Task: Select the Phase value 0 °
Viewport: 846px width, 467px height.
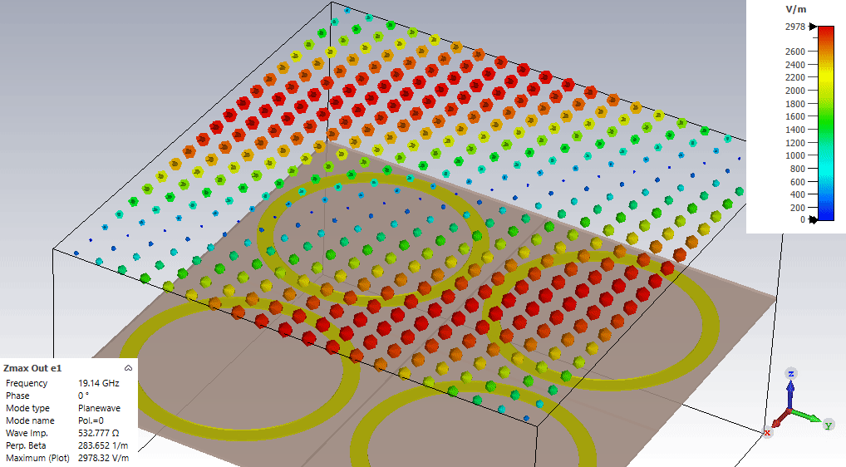Action: click(84, 396)
